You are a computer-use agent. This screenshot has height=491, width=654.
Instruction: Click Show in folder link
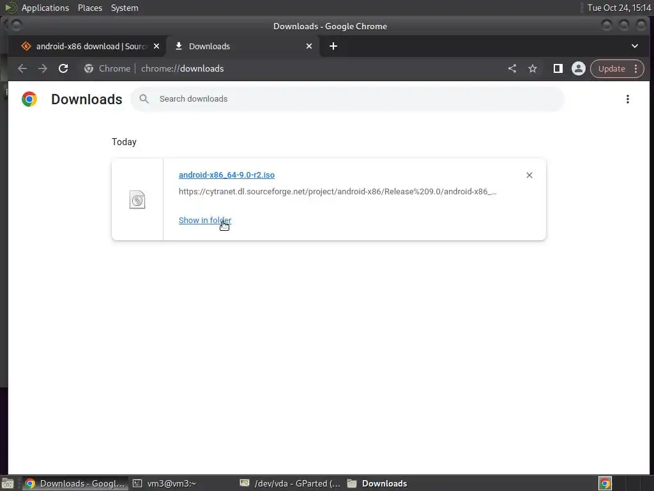pos(205,220)
